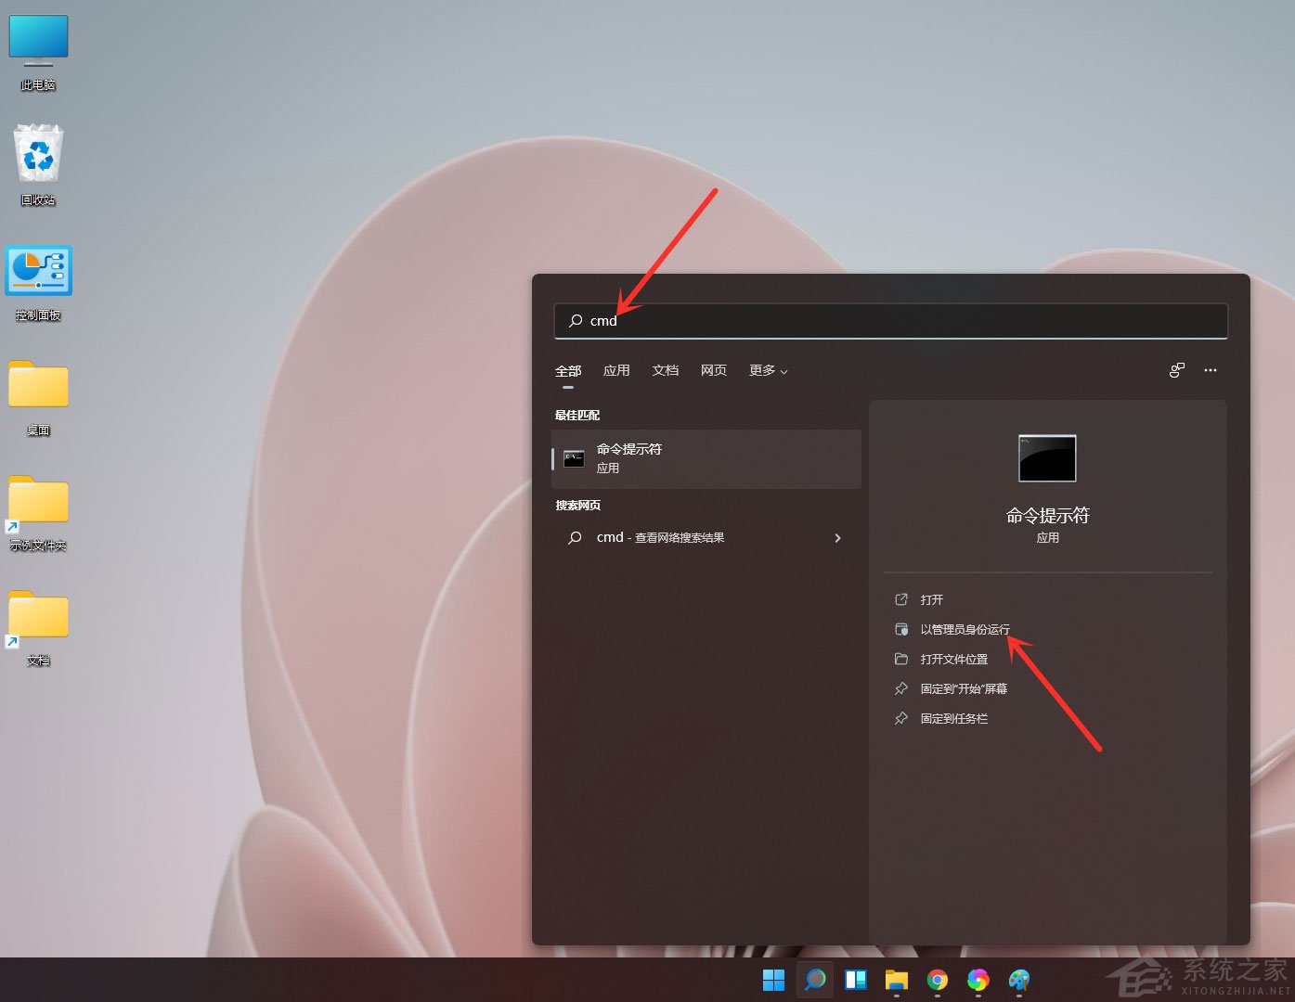Image resolution: width=1295 pixels, height=1002 pixels.
Task: Launch 控制面板 from the desktop
Action: tap(38, 270)
